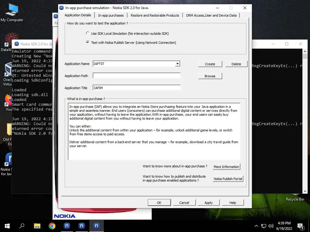
Task: Apply the in-app purchase settings
Action: (209, 203)
